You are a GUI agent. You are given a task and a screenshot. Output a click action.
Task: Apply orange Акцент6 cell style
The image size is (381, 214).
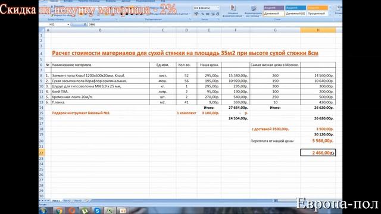click(x=317, y=8)
